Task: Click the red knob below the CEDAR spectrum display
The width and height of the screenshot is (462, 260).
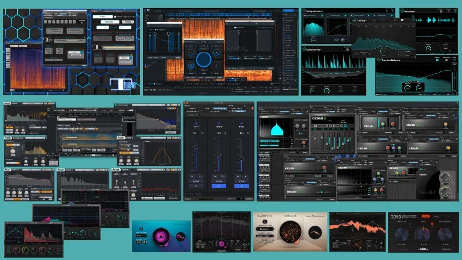Action: 304,143
